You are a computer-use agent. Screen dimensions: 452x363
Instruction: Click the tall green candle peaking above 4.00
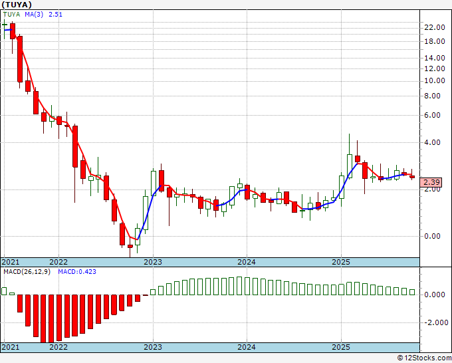350,166
